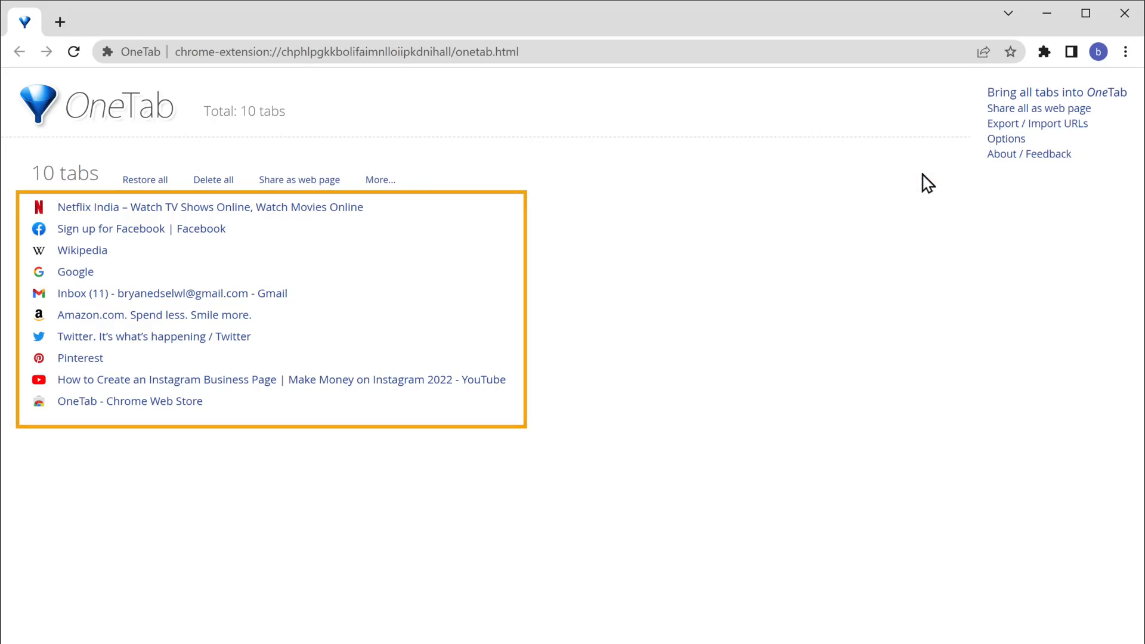Toggle the browser side panel
This screenshot has height=644, width=1145.
(1072, 52)
